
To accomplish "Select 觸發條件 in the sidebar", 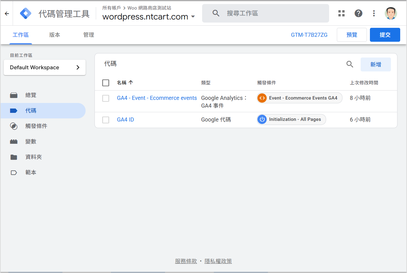I will [36, 126].
